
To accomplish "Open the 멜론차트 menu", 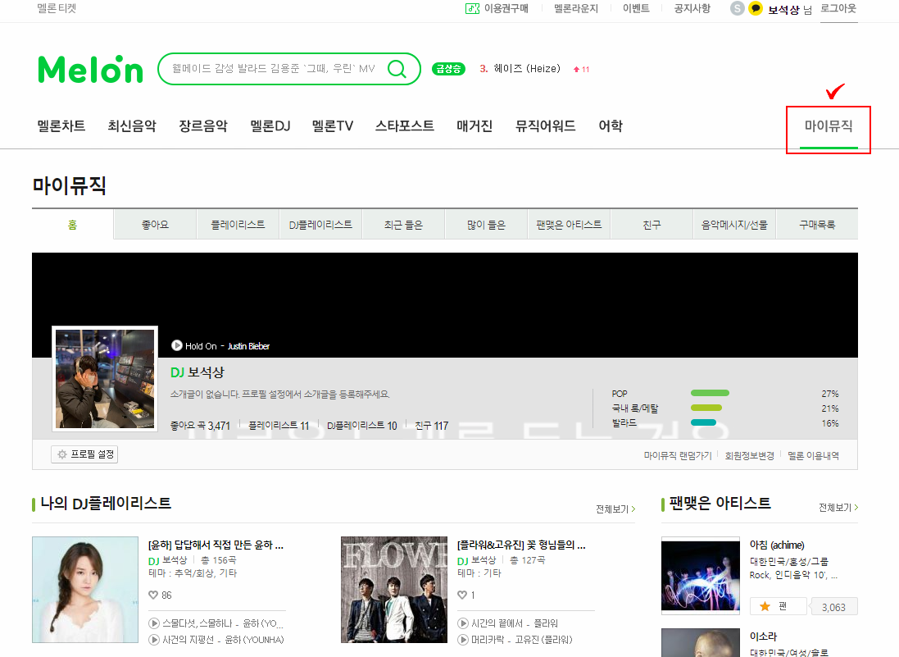I will 61,125.
